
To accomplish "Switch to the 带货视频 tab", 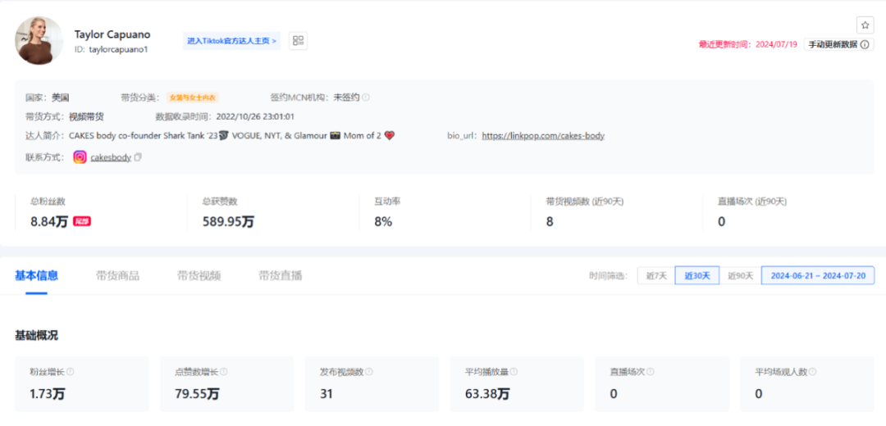I will pos(199,275).
